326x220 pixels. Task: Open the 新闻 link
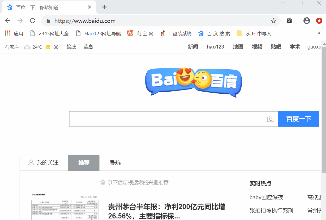coord(193,47)
